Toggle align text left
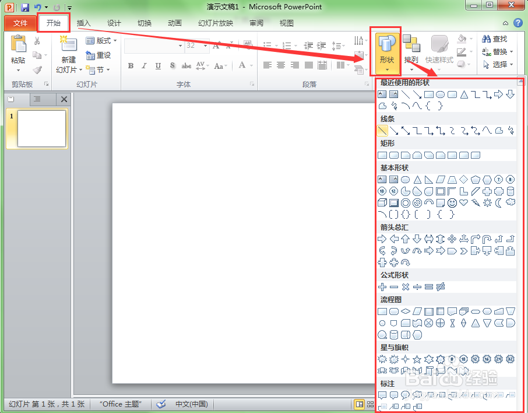 click(x=267, y=65)
